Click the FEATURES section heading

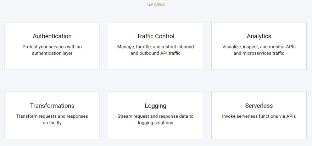(x=155, y=4)
